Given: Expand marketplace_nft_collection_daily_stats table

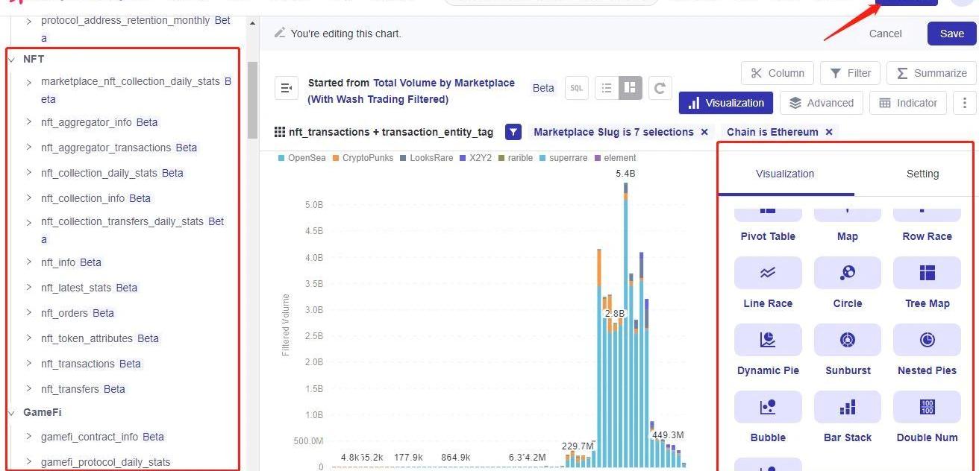Looking at the screenshot, I should pos(28,82).
